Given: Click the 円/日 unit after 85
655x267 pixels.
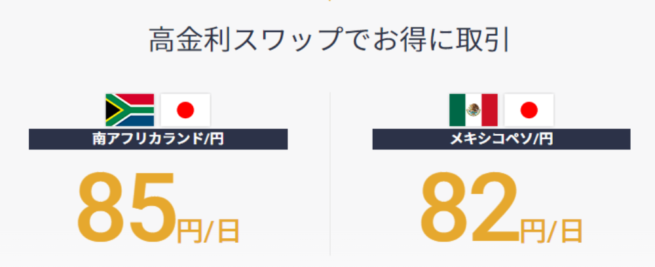Looking at the screenshot, I should (x=208, y=231).
